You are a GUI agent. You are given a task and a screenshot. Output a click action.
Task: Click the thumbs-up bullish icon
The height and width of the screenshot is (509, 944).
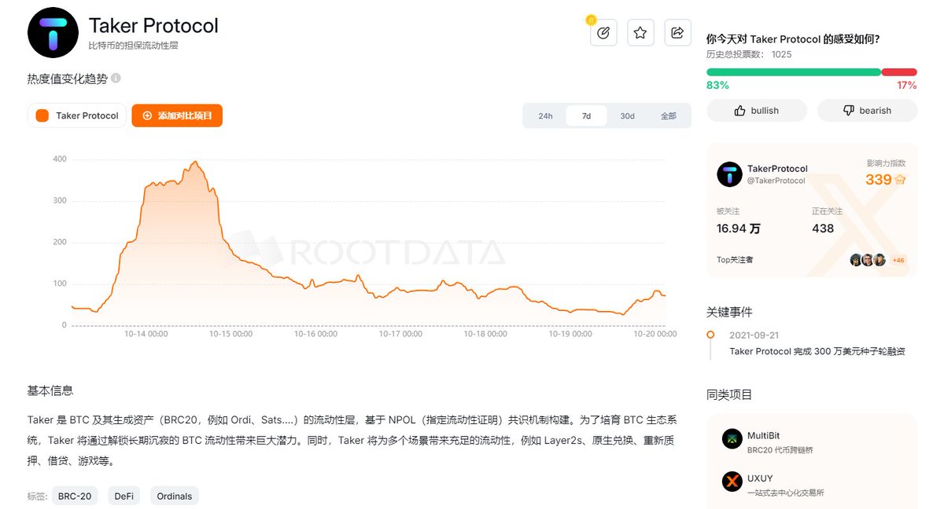[x=739, y=111]
